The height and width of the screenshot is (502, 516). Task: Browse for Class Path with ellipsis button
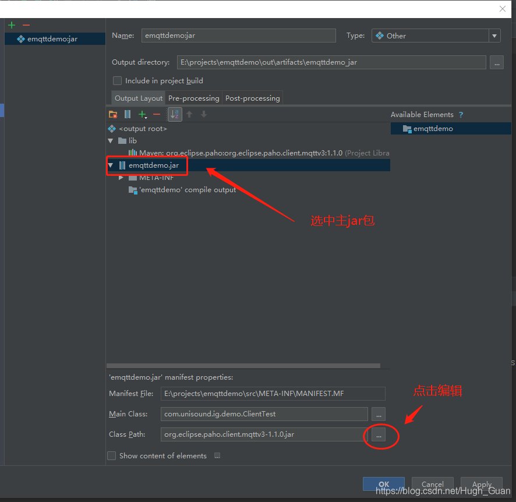[x=379, y=434]
